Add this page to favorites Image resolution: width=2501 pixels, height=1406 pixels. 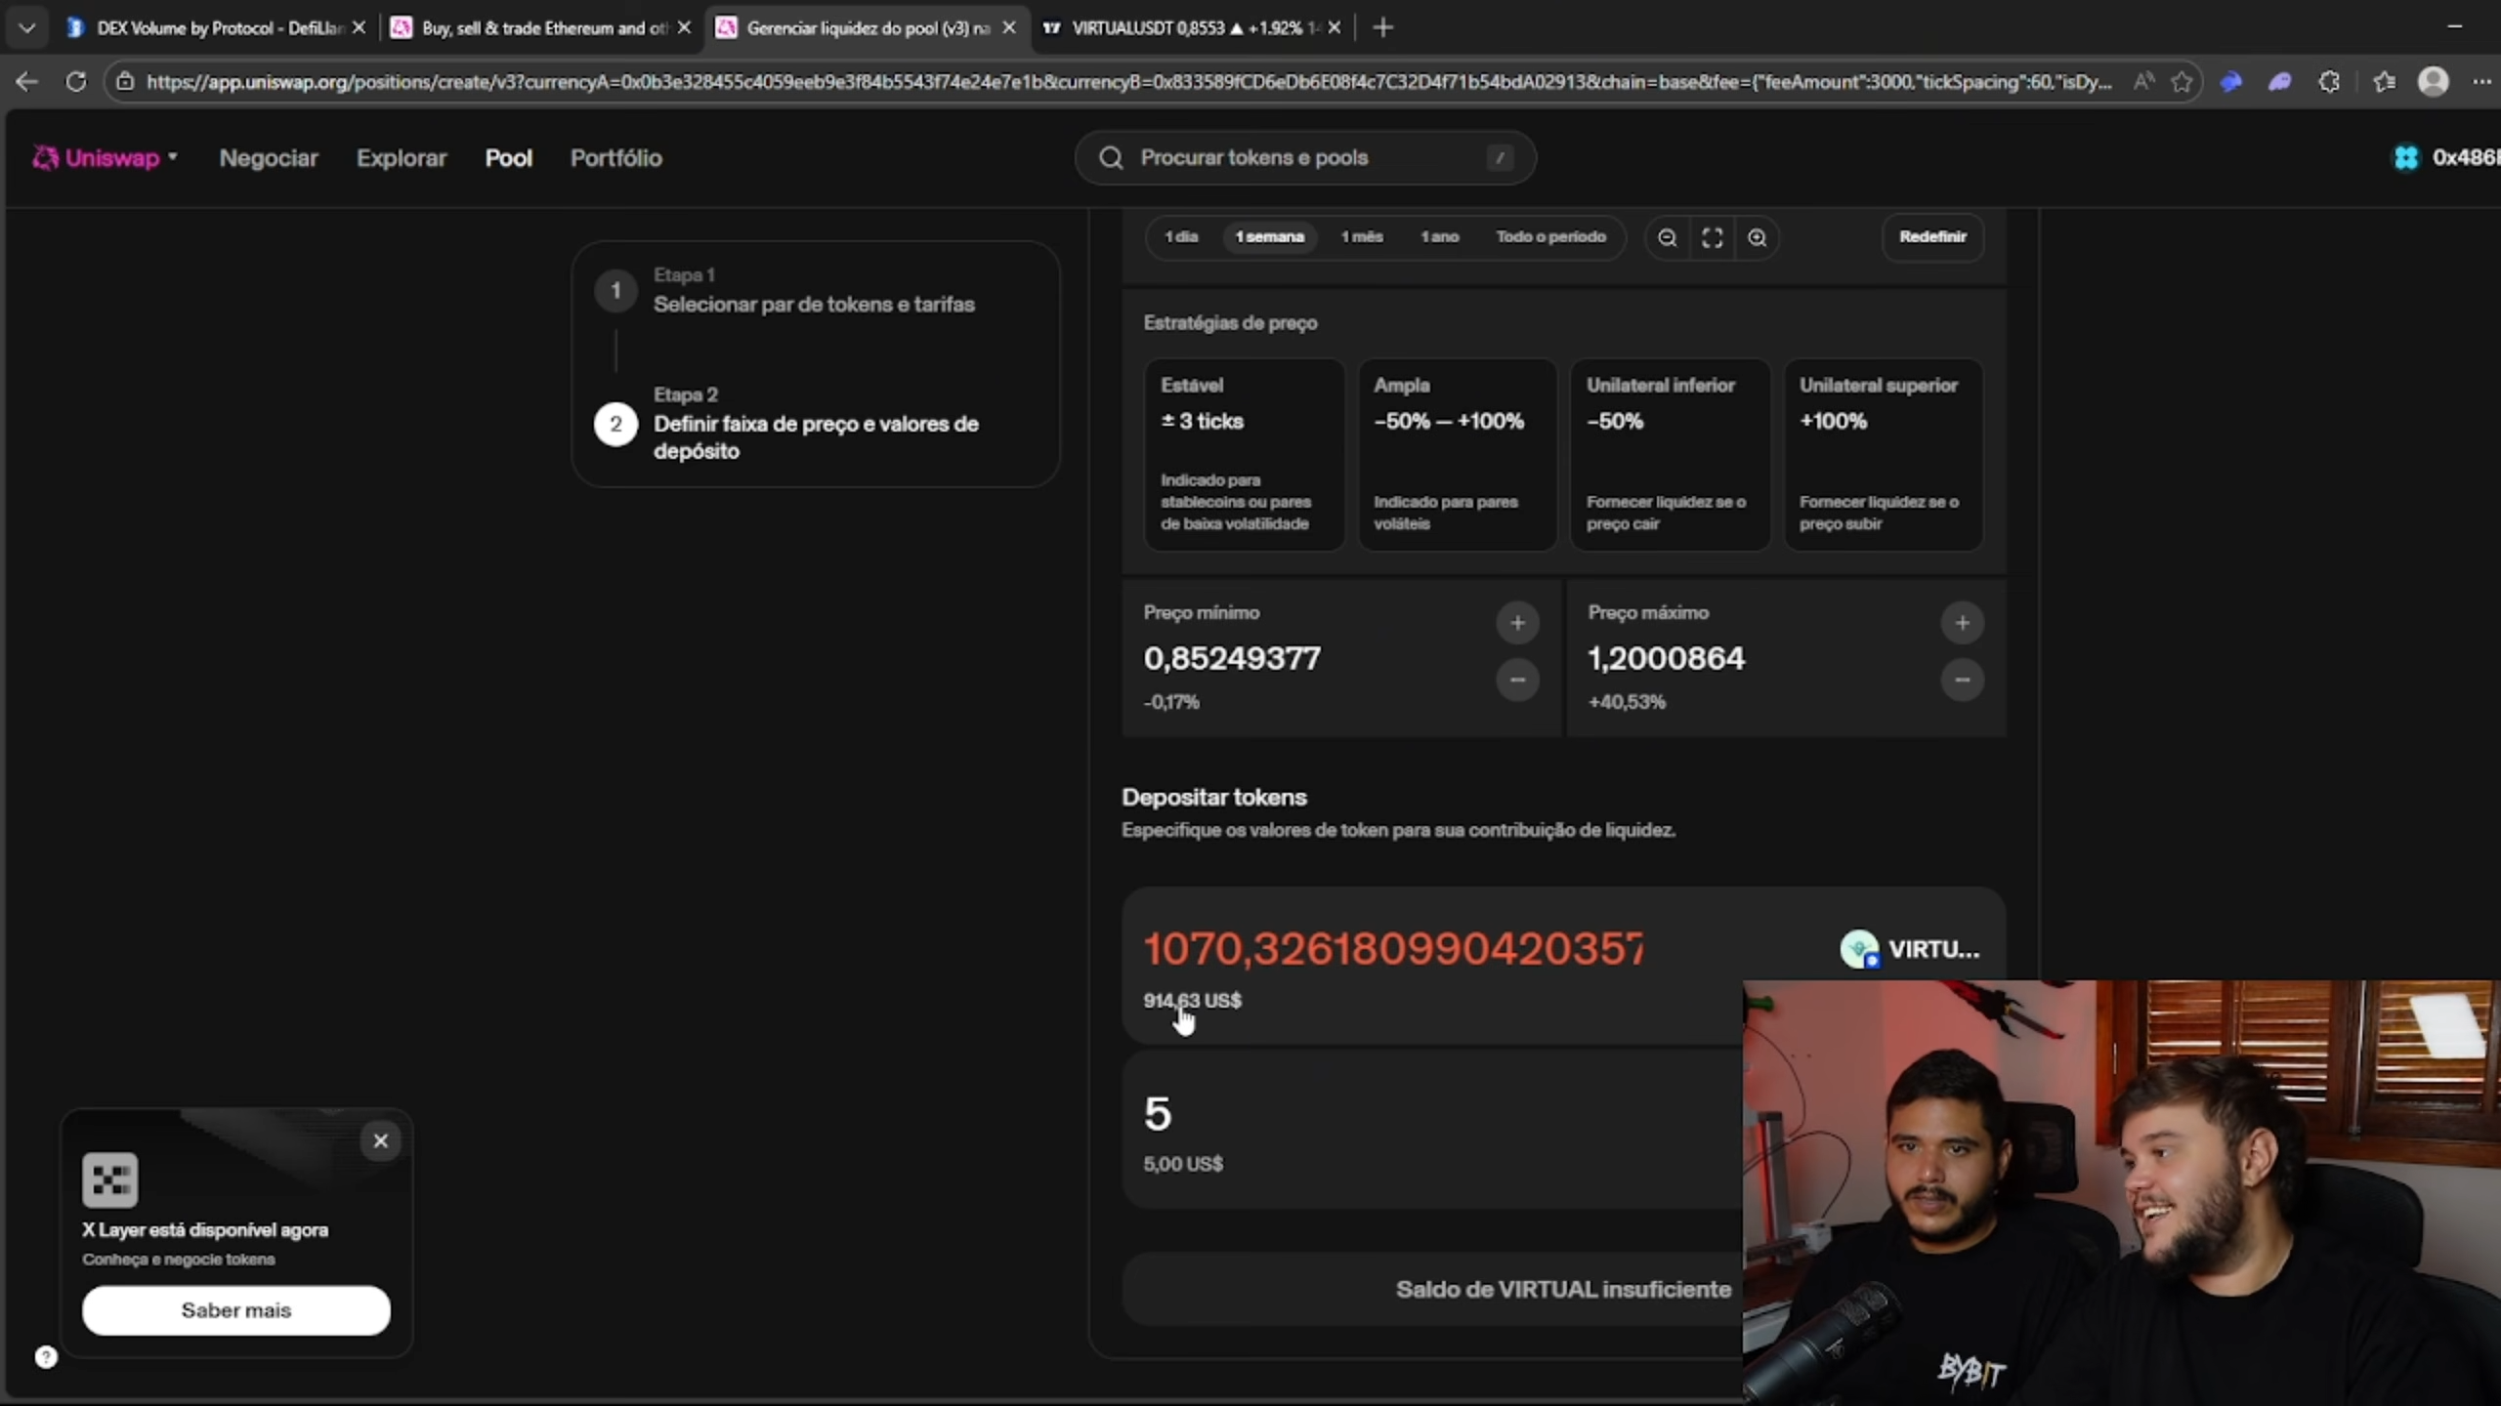pos(2182,82)
